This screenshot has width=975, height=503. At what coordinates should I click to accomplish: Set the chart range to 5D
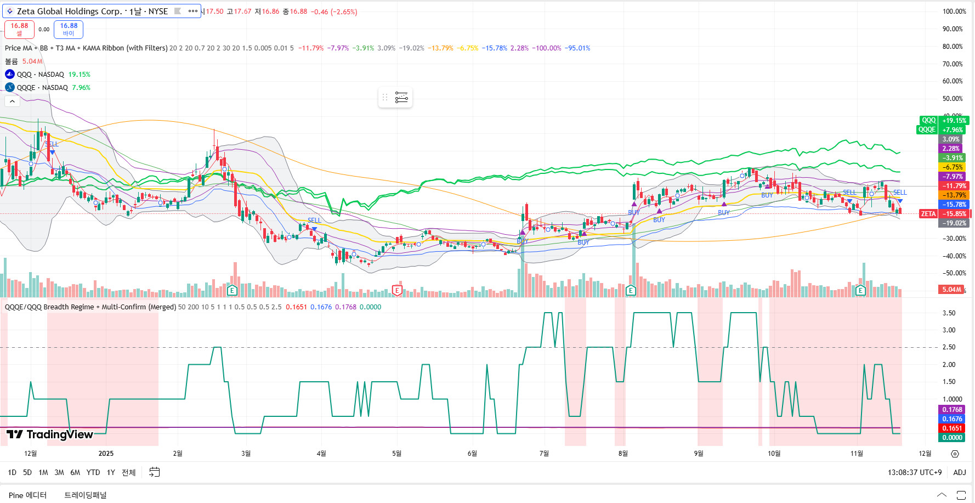pos(27,472)
